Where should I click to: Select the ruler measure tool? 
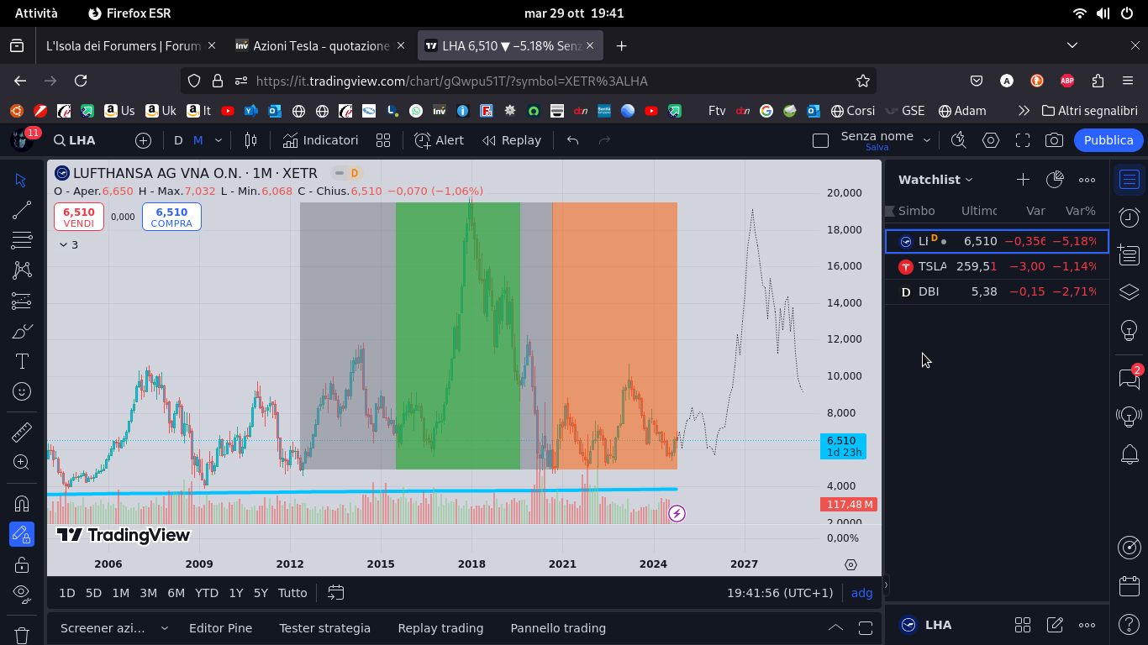click(22, 433)
